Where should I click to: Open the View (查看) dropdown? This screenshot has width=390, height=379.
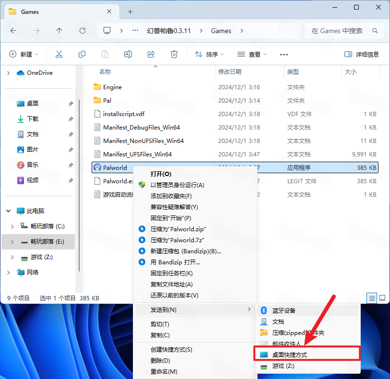[252, 54]
